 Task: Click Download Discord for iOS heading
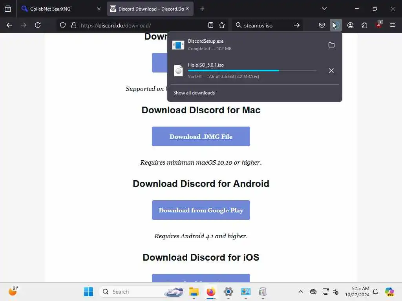tap(201, 257)
